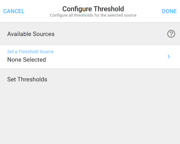Click the subtitle about configuring all thresholds

point(93,15)
